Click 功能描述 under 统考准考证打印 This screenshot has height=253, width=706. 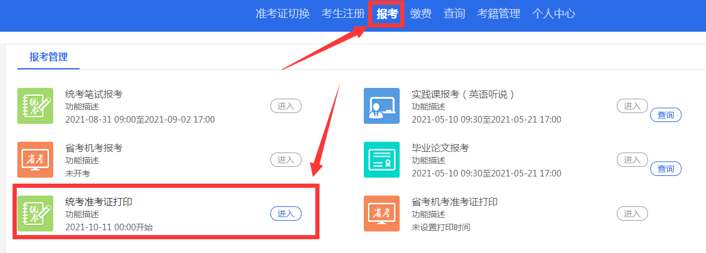pos(82,215)
